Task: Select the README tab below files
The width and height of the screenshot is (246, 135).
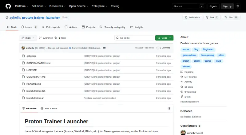Action: coord(29,108)
